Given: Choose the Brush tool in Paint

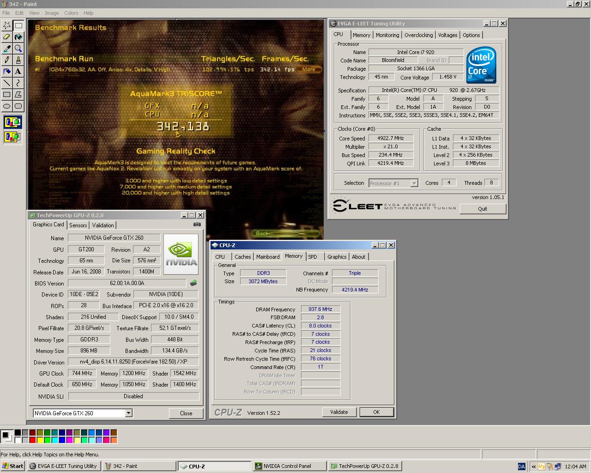Looking at the screenshot, I should 18,60.
